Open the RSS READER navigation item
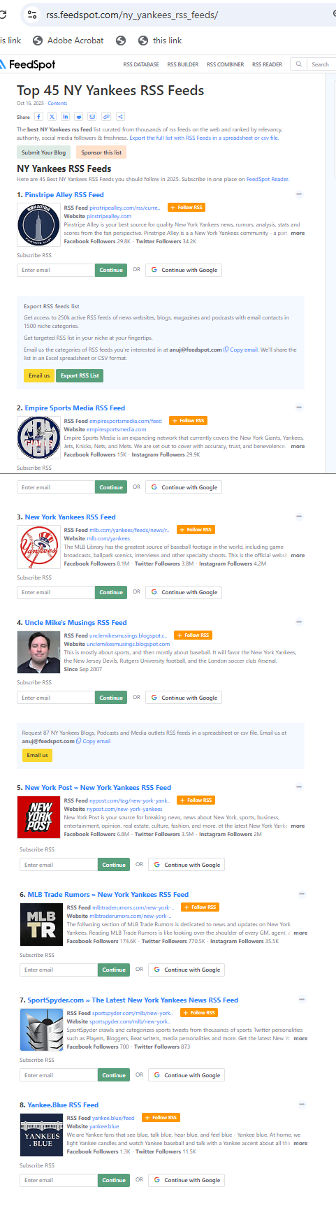Viewport: 336px width, 1208px height. [268, 64]
